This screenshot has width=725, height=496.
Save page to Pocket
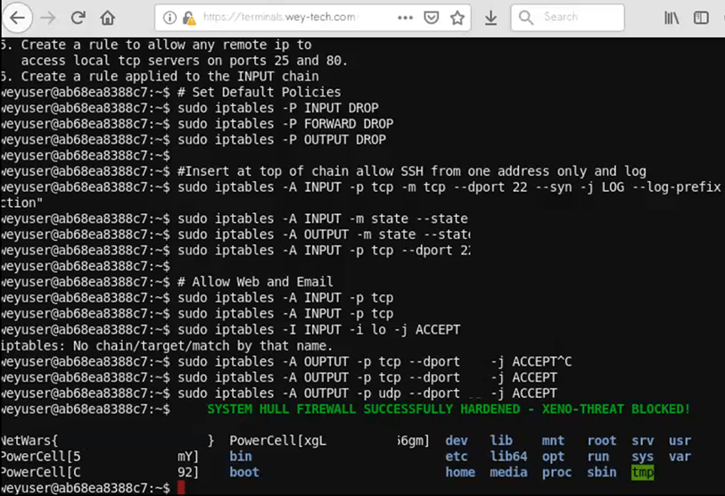[431, 18]
